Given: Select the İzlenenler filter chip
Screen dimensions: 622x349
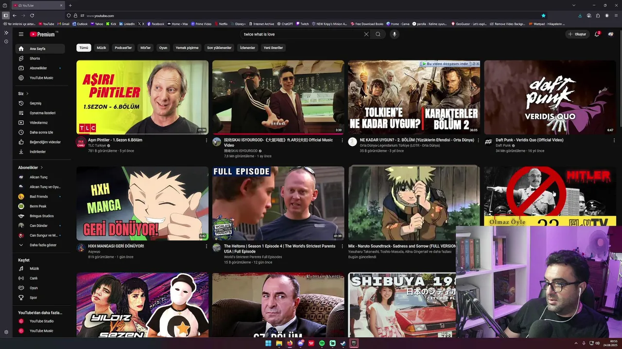Looking at the screenshot, I should (247, 48).
